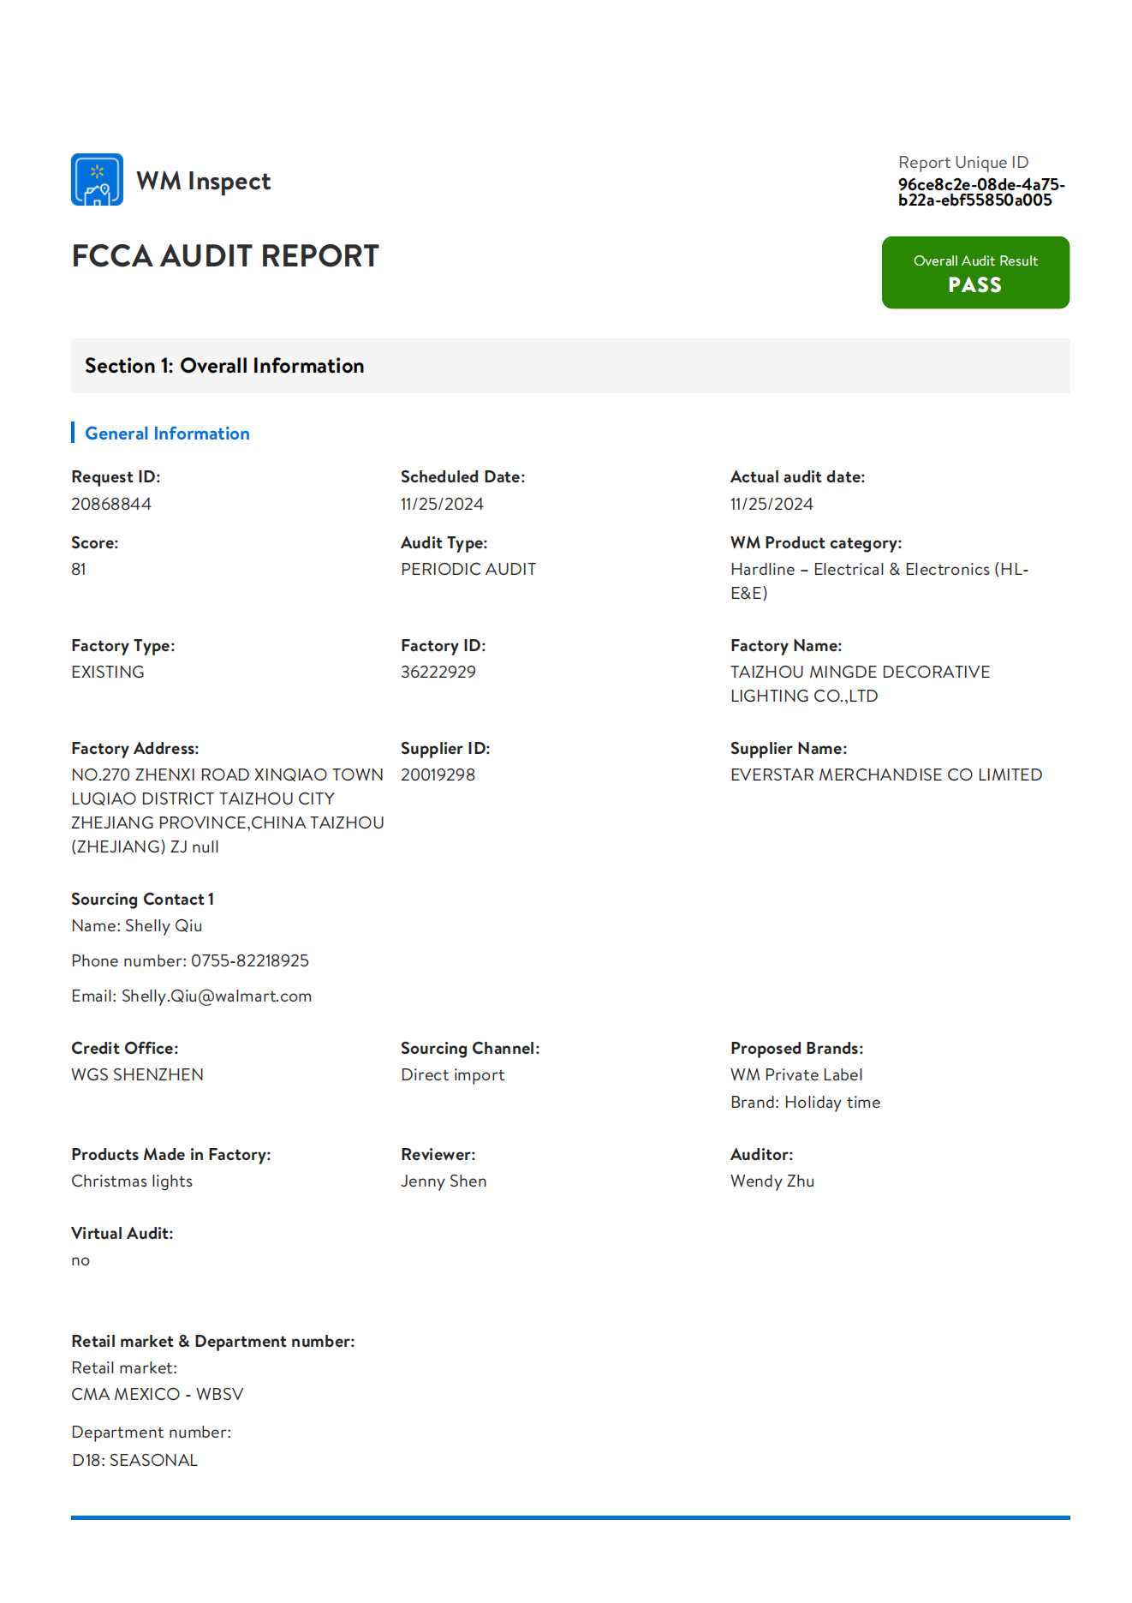Click the Supplier ID value 20019298
The width and height of the screenshot is (1132, 1603).
pos(438,775)
